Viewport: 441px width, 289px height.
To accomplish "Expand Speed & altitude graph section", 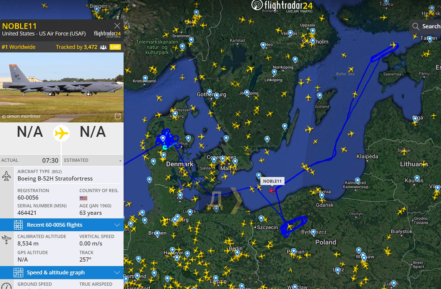I will [117, 273].
